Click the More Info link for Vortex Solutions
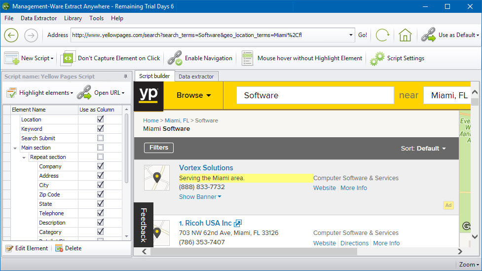This screenshot has width=482, height=271. (x=354, y=188)
